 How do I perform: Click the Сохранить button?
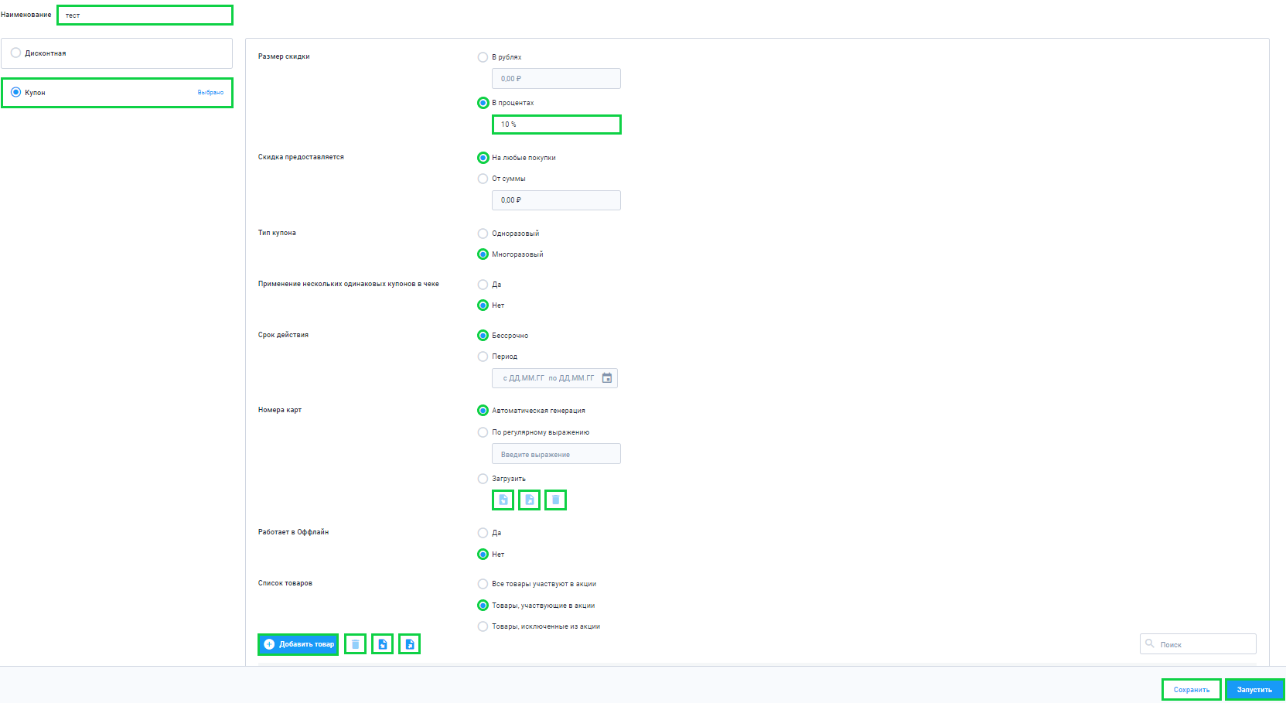[1191, 689]
